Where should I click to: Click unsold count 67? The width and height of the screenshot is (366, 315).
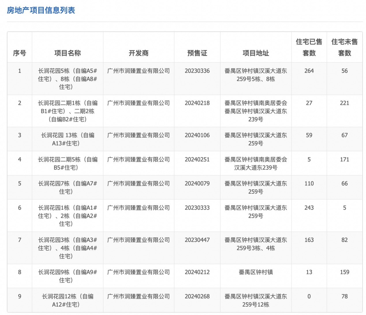tap(345, 135)
